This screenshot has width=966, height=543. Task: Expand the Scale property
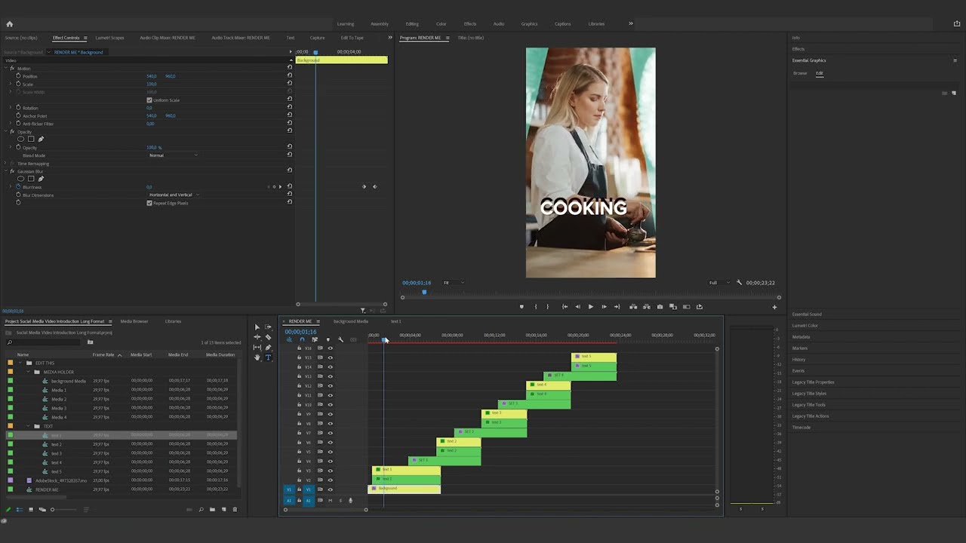(x=11, y=84)
